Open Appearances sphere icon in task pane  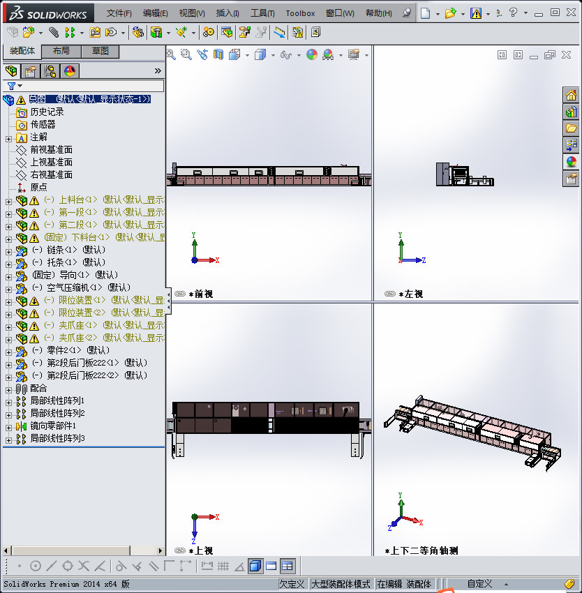point(571,162)
